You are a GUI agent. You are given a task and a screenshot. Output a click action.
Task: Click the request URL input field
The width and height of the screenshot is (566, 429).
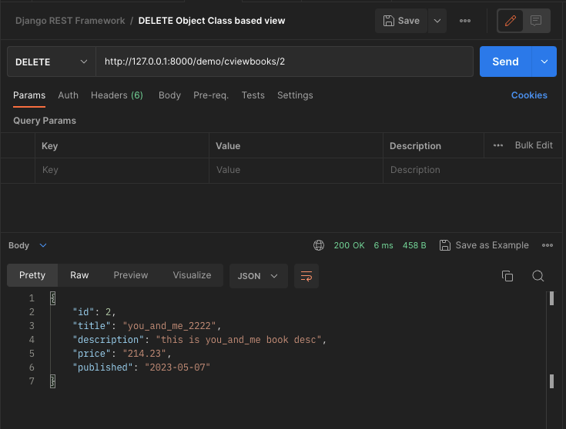(x=284, y=62)
